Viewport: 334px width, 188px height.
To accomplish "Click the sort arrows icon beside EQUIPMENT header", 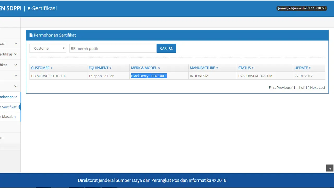I will click(111, 68).
